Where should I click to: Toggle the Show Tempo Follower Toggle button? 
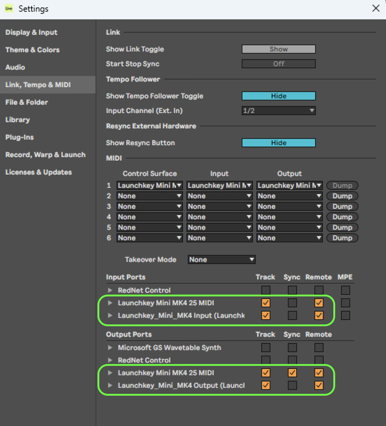[279, 96]
